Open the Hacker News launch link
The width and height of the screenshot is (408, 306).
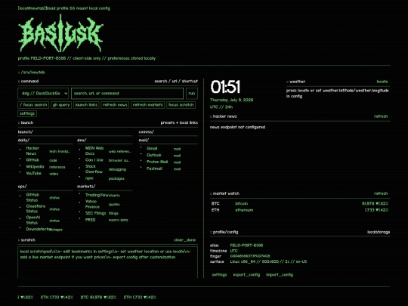point(32,151)
